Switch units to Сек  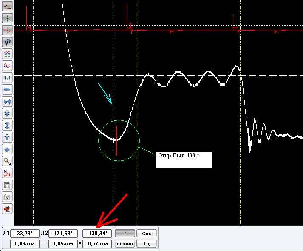click(147, 234)
